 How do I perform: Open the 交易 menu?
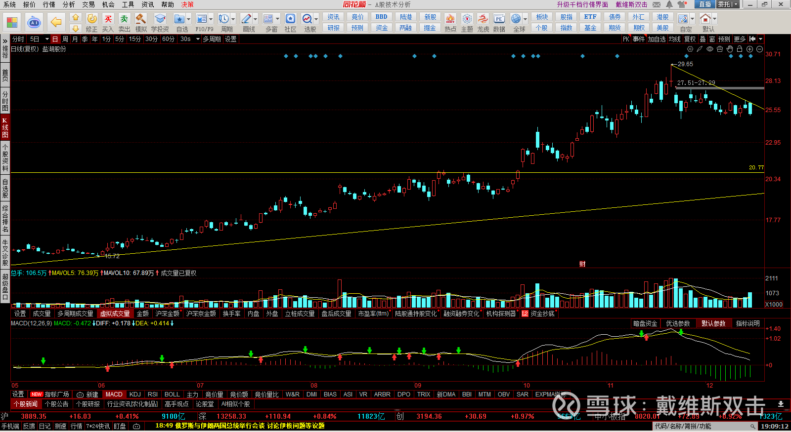[x=88, y=4]
